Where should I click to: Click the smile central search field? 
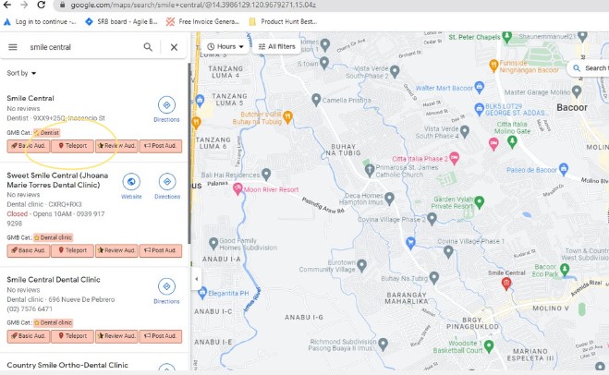click(x=83, y=47)
